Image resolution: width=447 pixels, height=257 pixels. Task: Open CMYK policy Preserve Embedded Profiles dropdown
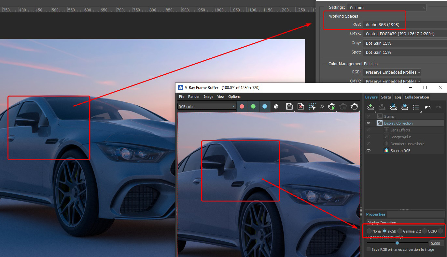392,81
